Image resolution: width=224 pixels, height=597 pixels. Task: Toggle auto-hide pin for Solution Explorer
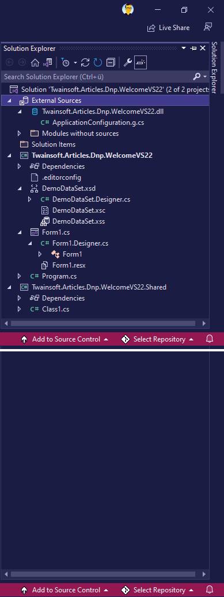pos(193,49)
